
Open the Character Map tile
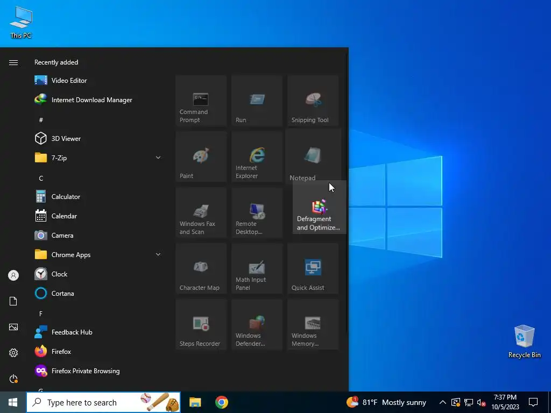(201, 268)
